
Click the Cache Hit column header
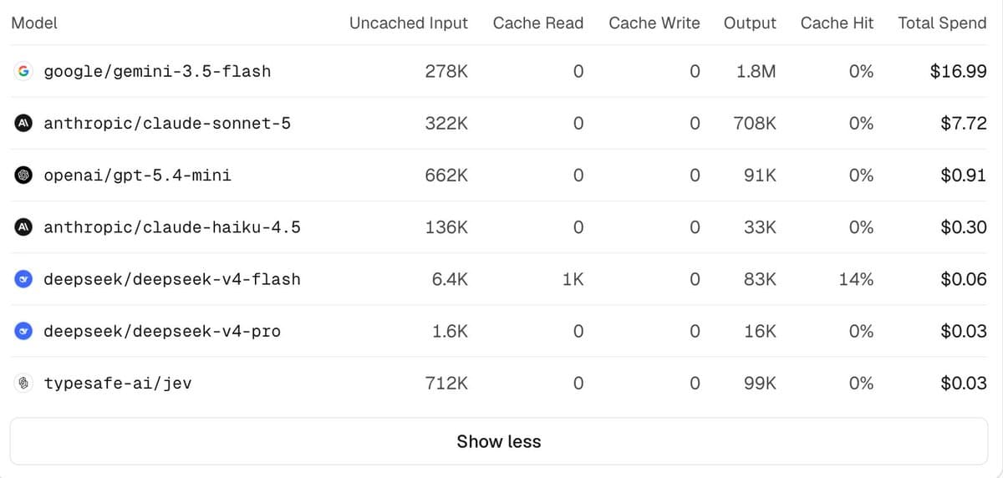point(837,23)
